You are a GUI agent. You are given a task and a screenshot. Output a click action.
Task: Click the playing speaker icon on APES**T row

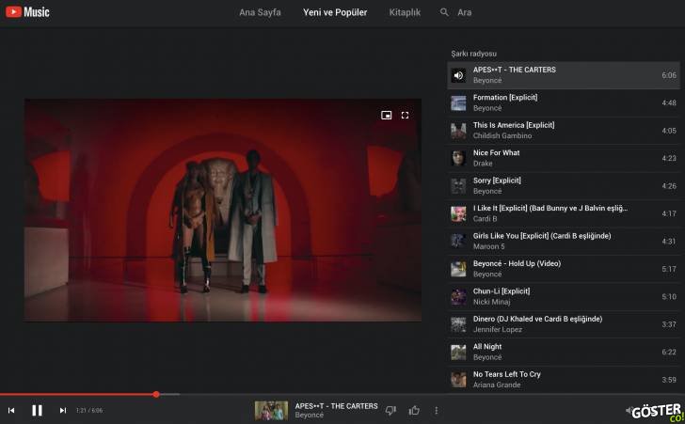(x=458, y=75)
